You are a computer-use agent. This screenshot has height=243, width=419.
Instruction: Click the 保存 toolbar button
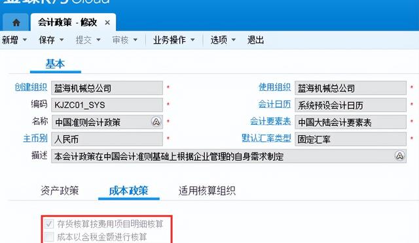(x=46, y=40)
